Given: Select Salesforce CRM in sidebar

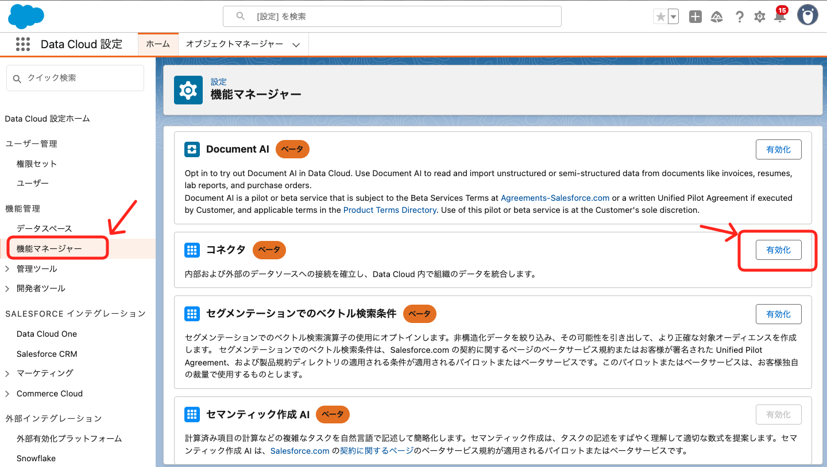Looking at the screenshot, I should [47, 354].
